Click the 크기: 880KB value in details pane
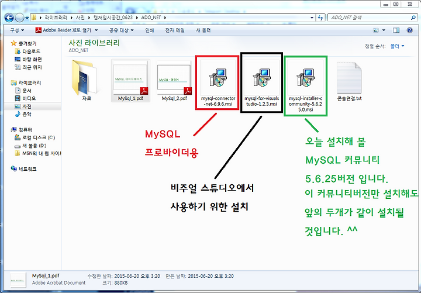The image size is (421, 293). point(121,283)
